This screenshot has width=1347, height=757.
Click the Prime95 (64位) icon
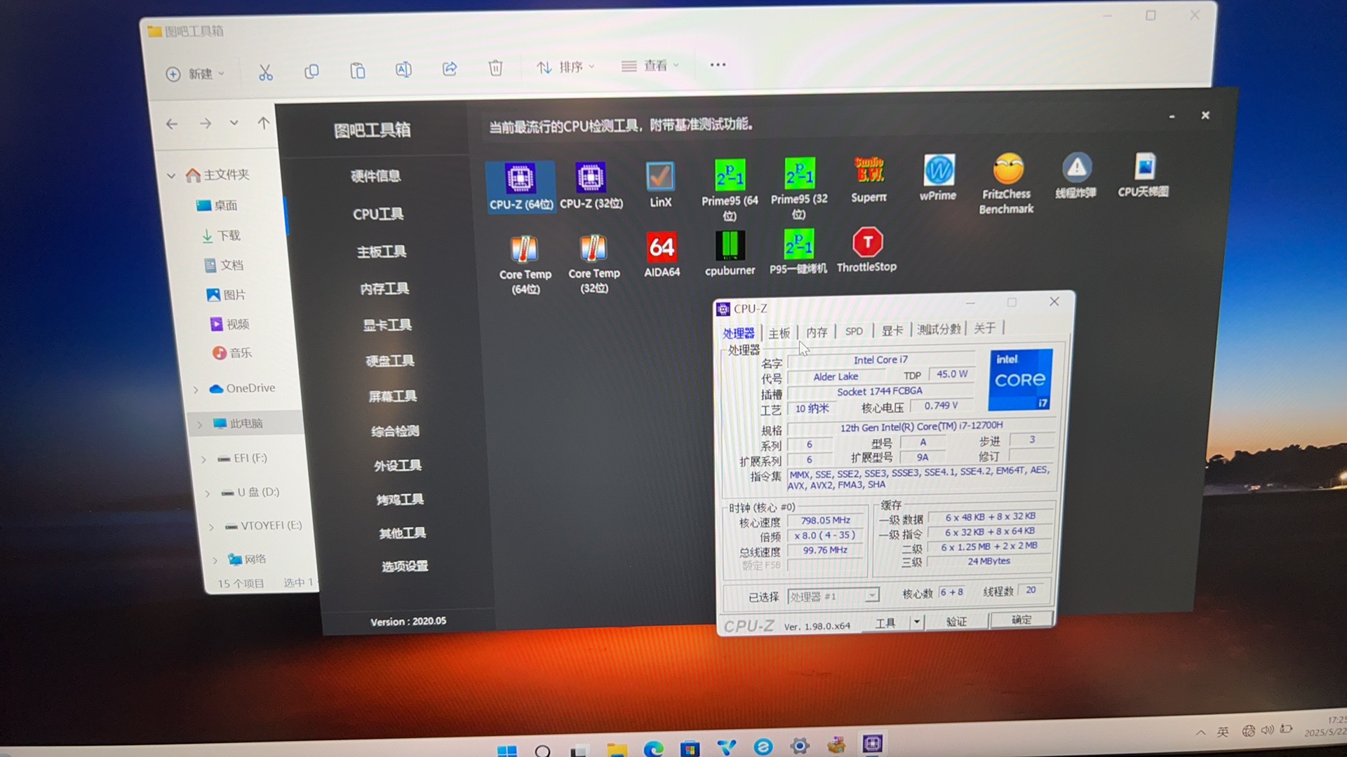(x=730, y=176)
